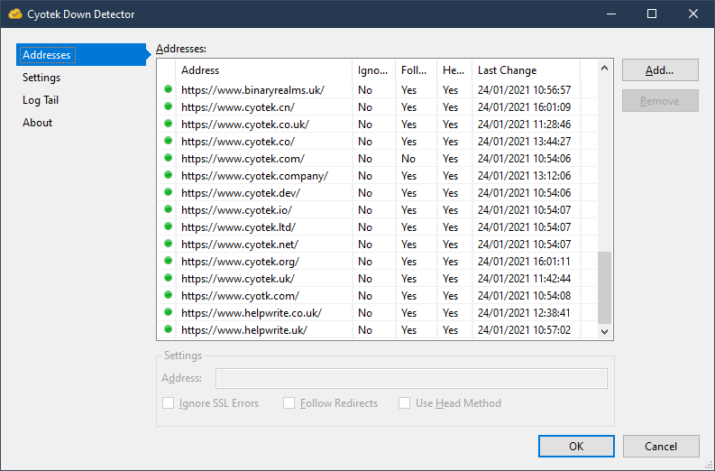Click green status dot for cyotek.uk/

click(168, 278)
